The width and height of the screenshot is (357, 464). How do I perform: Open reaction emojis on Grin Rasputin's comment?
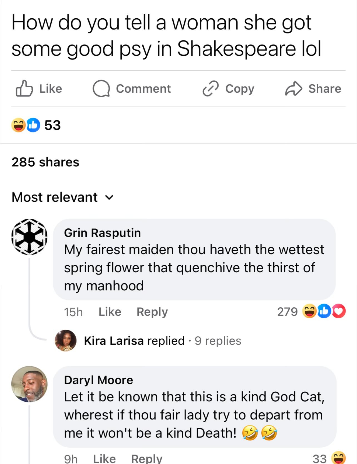click(x=324, y=311)
